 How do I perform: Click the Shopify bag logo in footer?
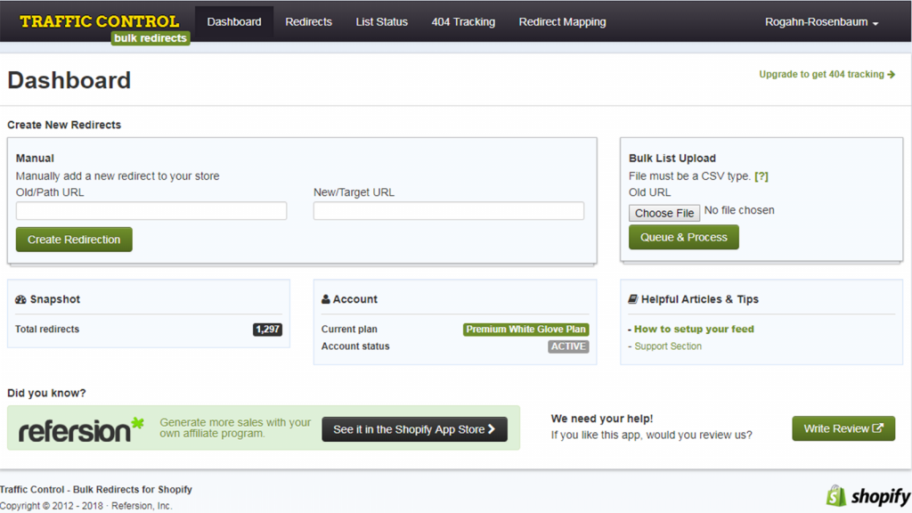coord(837,495)
